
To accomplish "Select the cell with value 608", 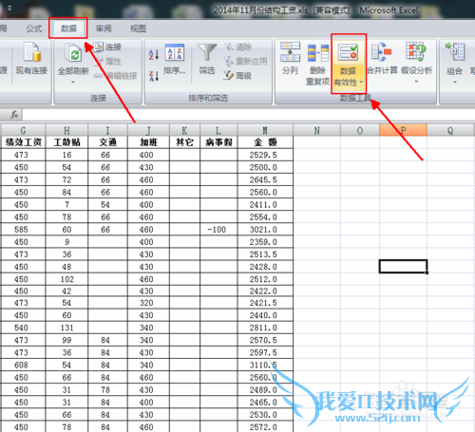I will (23, 365).
